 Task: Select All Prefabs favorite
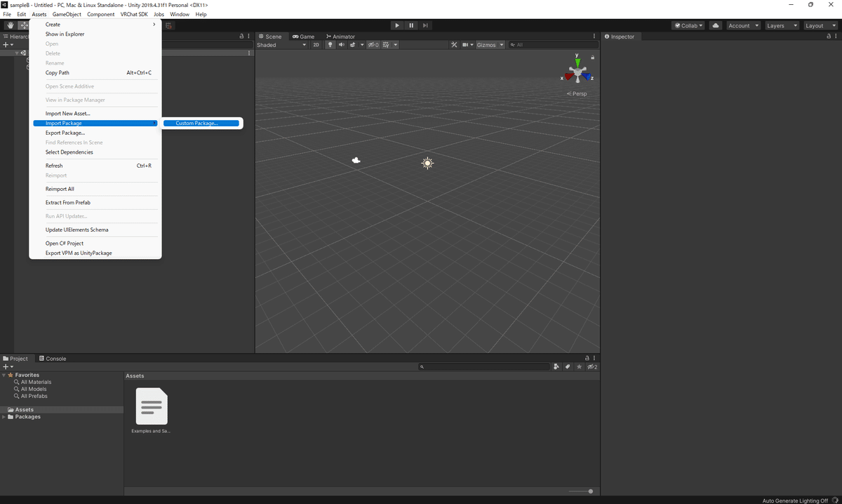[31, 396]
